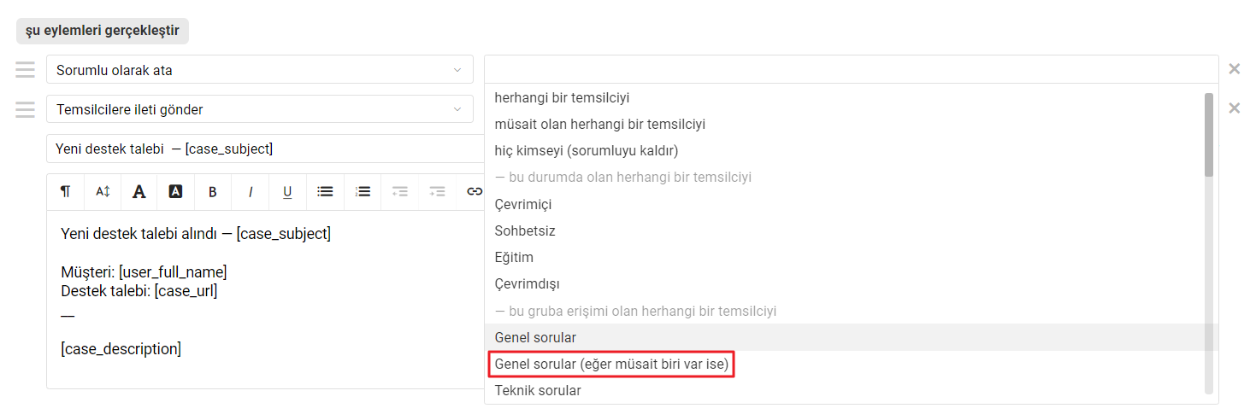Toggle bold formatting

pyautogui.click(x=213, y=192)
